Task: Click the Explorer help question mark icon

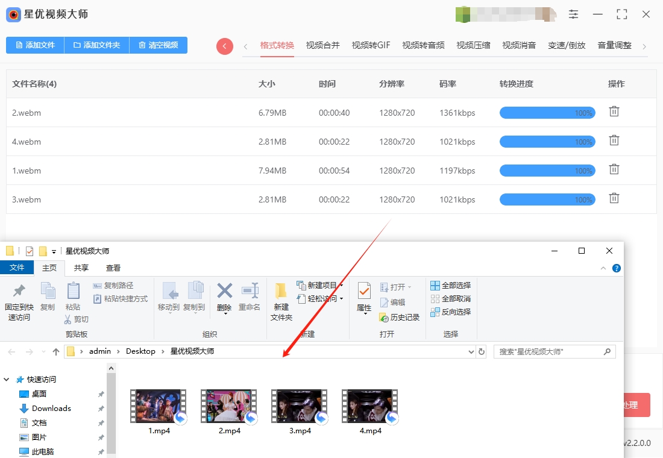Action: click(617, 268)
